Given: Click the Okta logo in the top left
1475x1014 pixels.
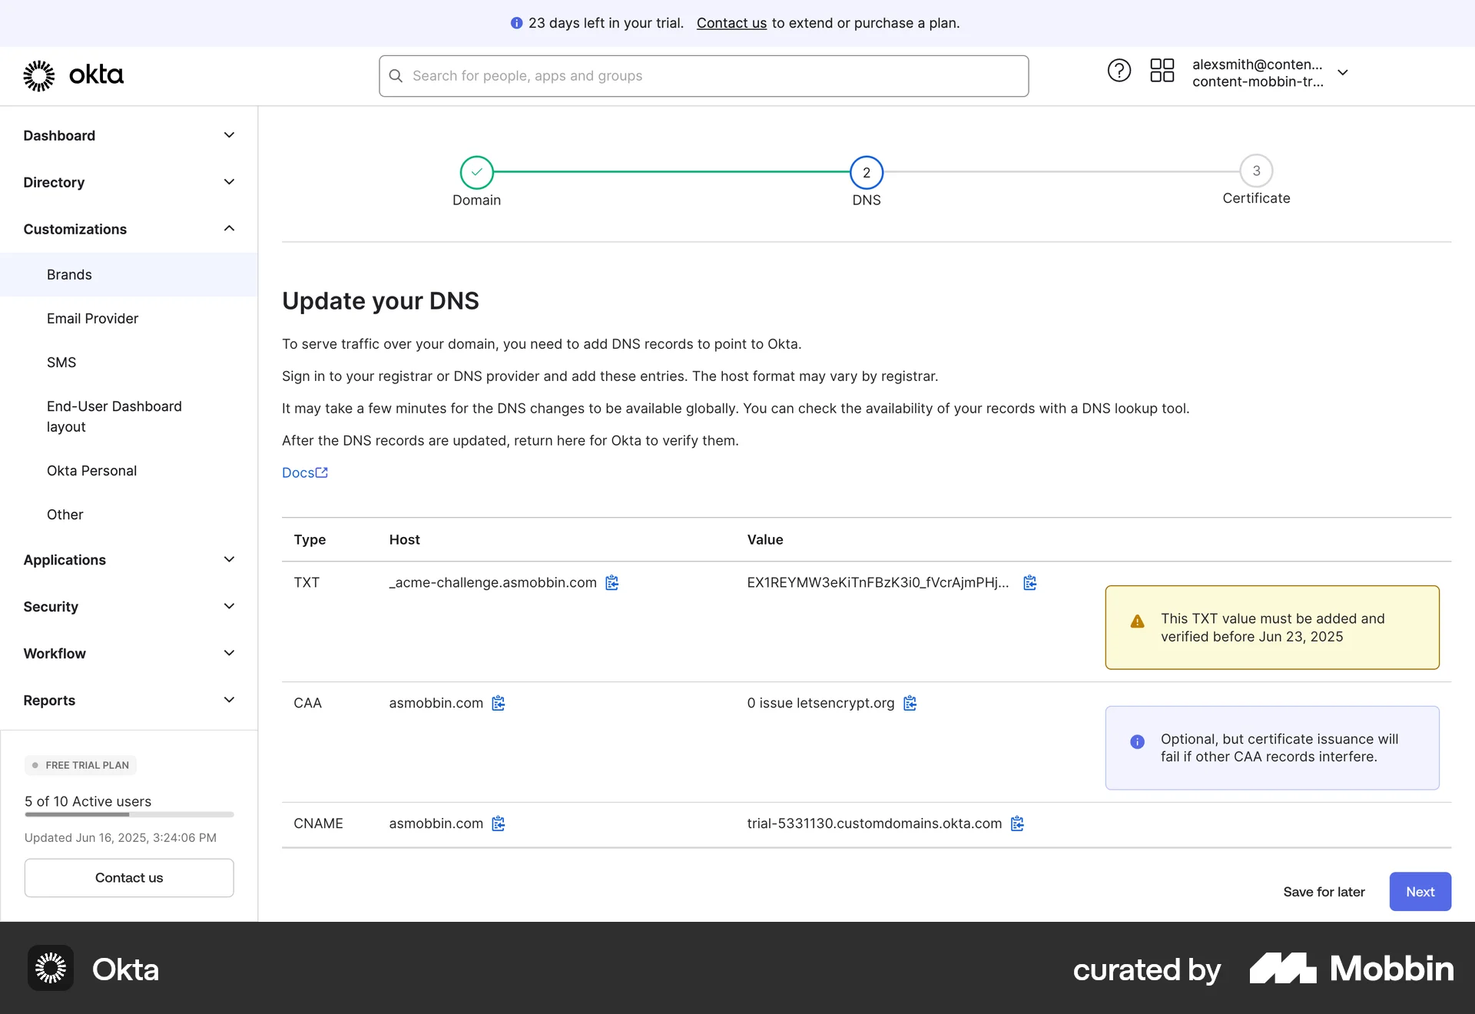Looking at the screenshot, I should pyautogui.click(x=74, y=75).
